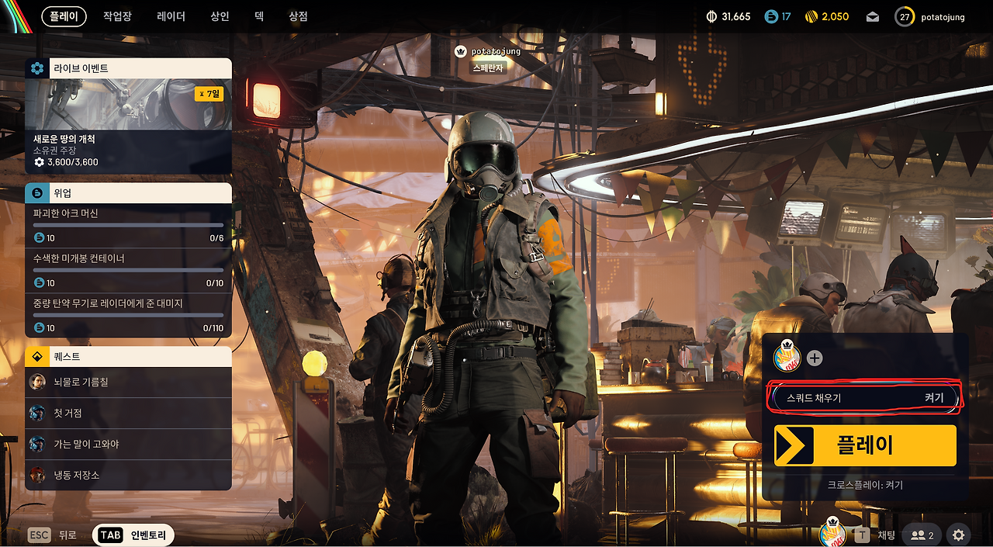Click the 파괴한 아크 머신 progress bar
993x547 pixels.
tap(129, 225)
